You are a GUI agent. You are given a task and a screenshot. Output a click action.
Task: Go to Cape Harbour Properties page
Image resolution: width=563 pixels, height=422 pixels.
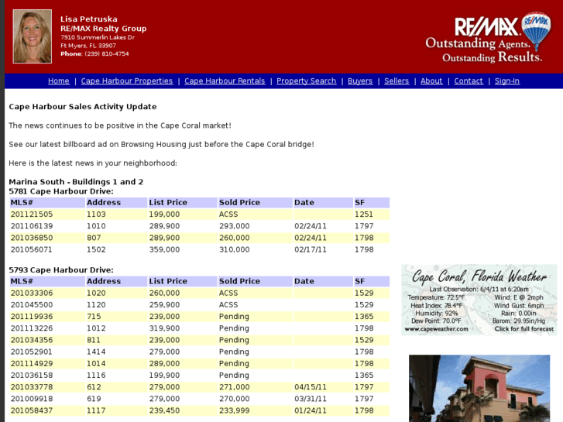(127, 81)
